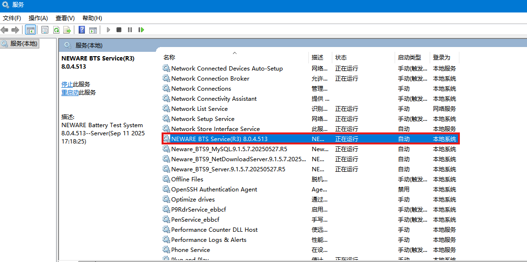
Task: Click the Show/Hide Console Tree toolbar icon
Action: click(x=30, y=30)
